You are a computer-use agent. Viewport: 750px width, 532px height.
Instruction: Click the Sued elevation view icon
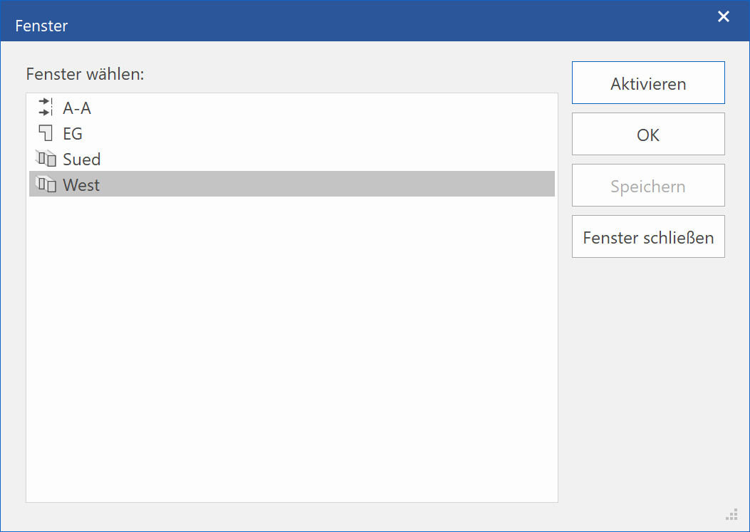pyautogui.click(x=46, y=159)
